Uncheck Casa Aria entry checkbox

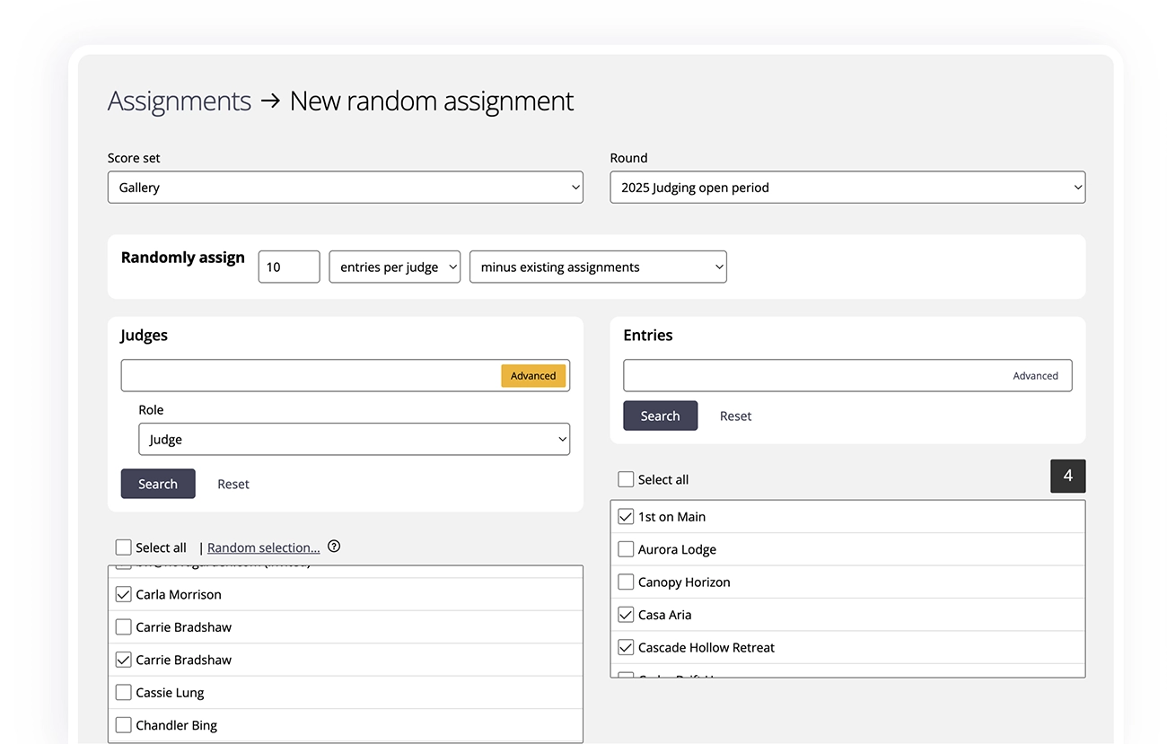(626, 615)
